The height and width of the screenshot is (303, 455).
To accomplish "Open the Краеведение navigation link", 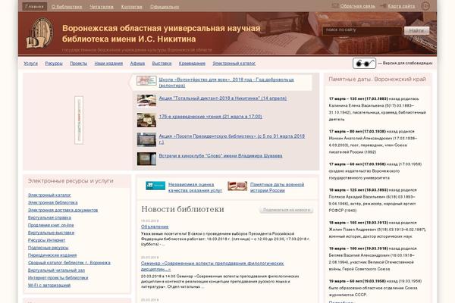I will click(192, 63).
